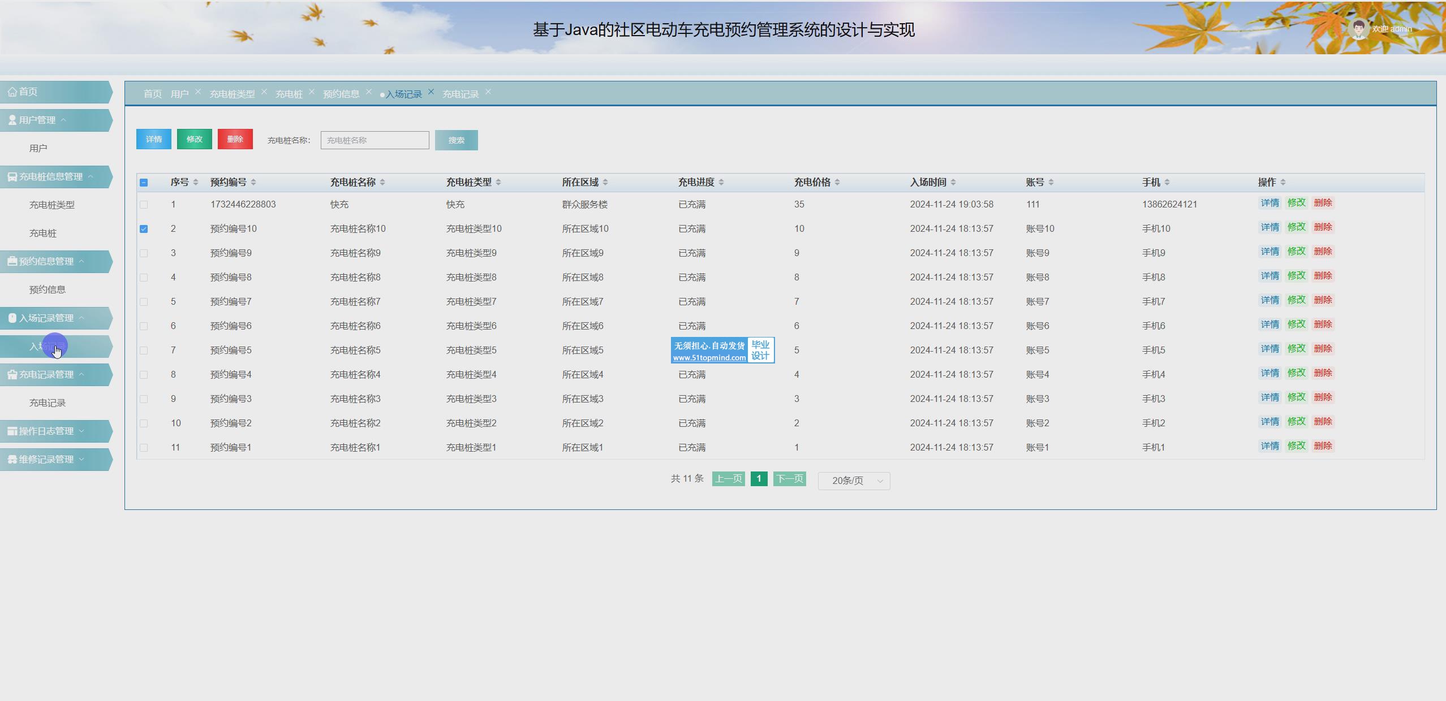Check the checkbox for row 1
This screenshot has width=1446, height=701.
pos(144,205)
